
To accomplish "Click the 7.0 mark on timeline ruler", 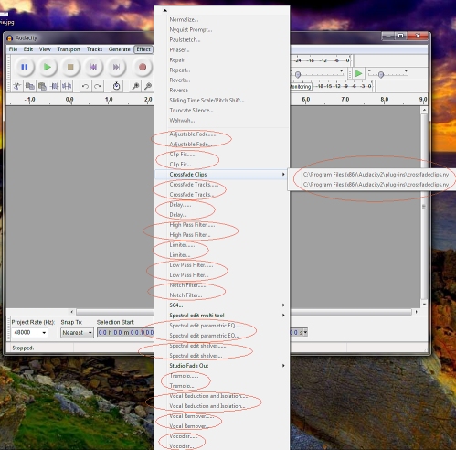I will pyautogui.click(x=345, y=100).
